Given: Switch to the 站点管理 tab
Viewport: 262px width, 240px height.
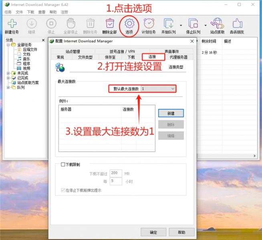Looking at the screenshot, I should tap(73, 51).
